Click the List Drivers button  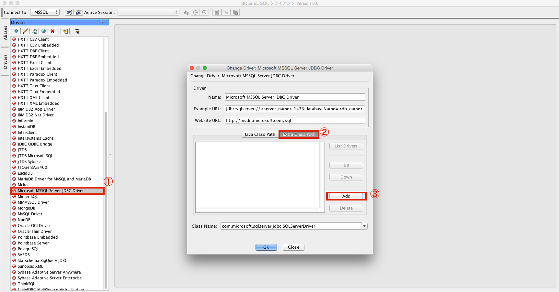coord(346,146)
